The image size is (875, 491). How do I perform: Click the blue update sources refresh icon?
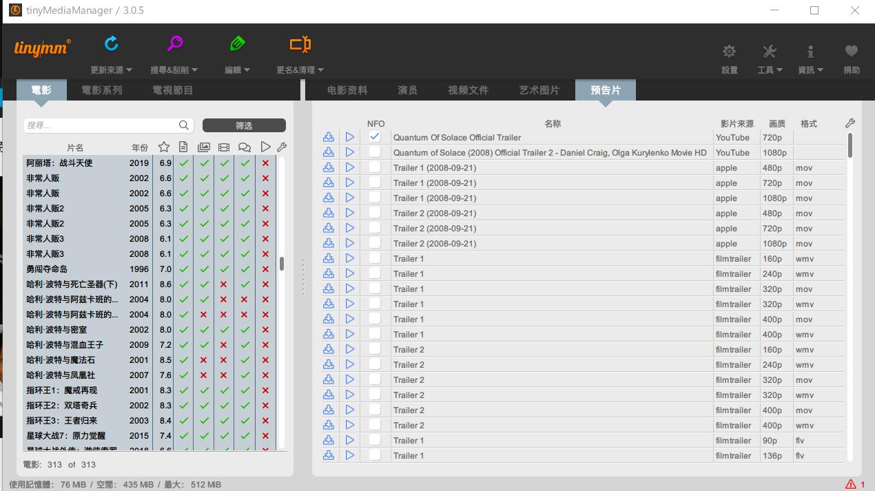(112, 45)
